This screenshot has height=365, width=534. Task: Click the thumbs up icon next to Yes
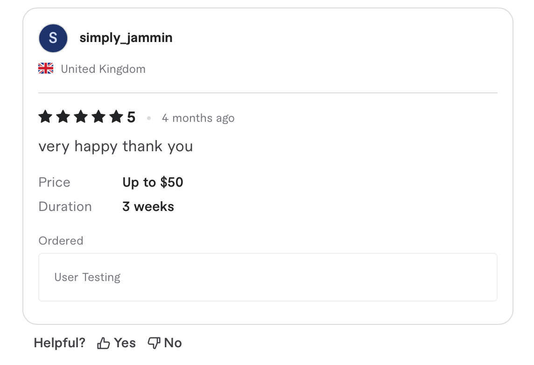coord(104,342)
